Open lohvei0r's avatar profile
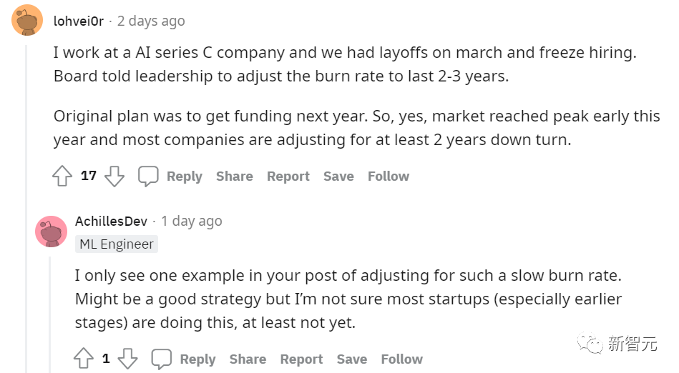 (x=27, y=21)
